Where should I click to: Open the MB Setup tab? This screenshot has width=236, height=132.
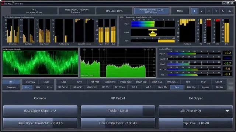tap(63, 87)
